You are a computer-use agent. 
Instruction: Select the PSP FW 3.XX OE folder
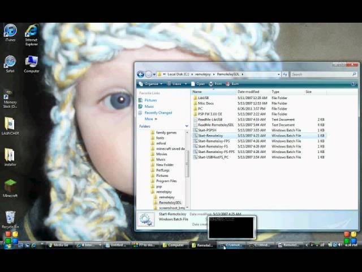pyautogui.click(x=208, y=114)
